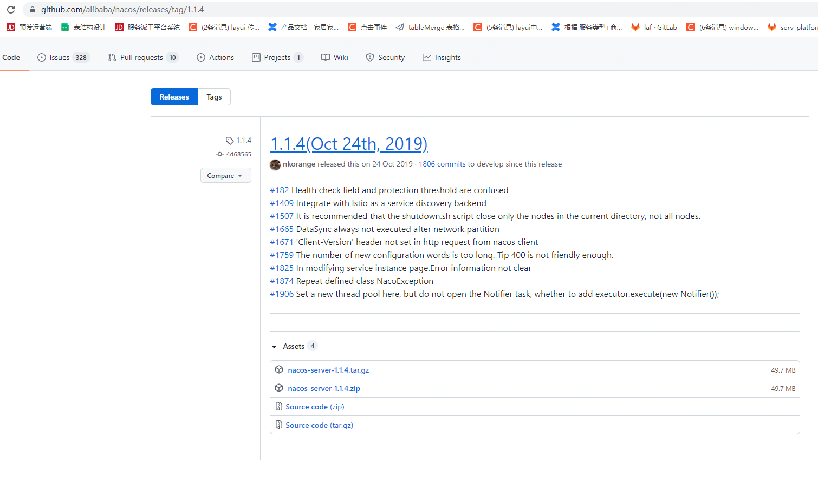Download nacos-server-1.1.4.tar.gz
The height and width of the screenshot is (477, 818).
coord(328,370)
